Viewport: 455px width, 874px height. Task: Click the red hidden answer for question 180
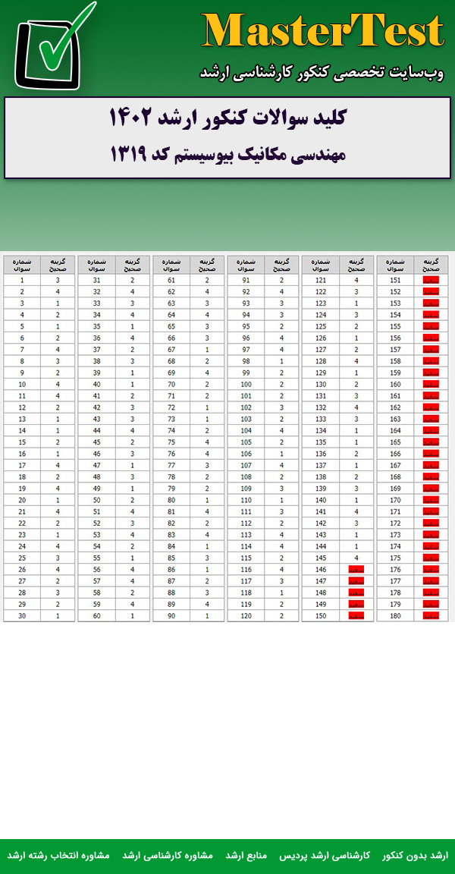tap(431, 615)
